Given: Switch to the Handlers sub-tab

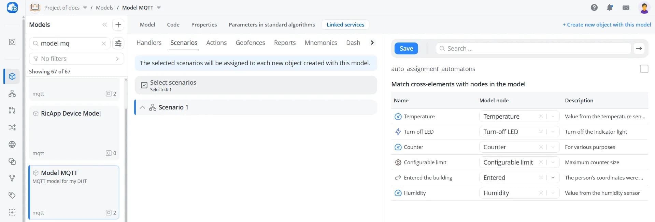Looking at the screenshot, I should tap(149, 43).
